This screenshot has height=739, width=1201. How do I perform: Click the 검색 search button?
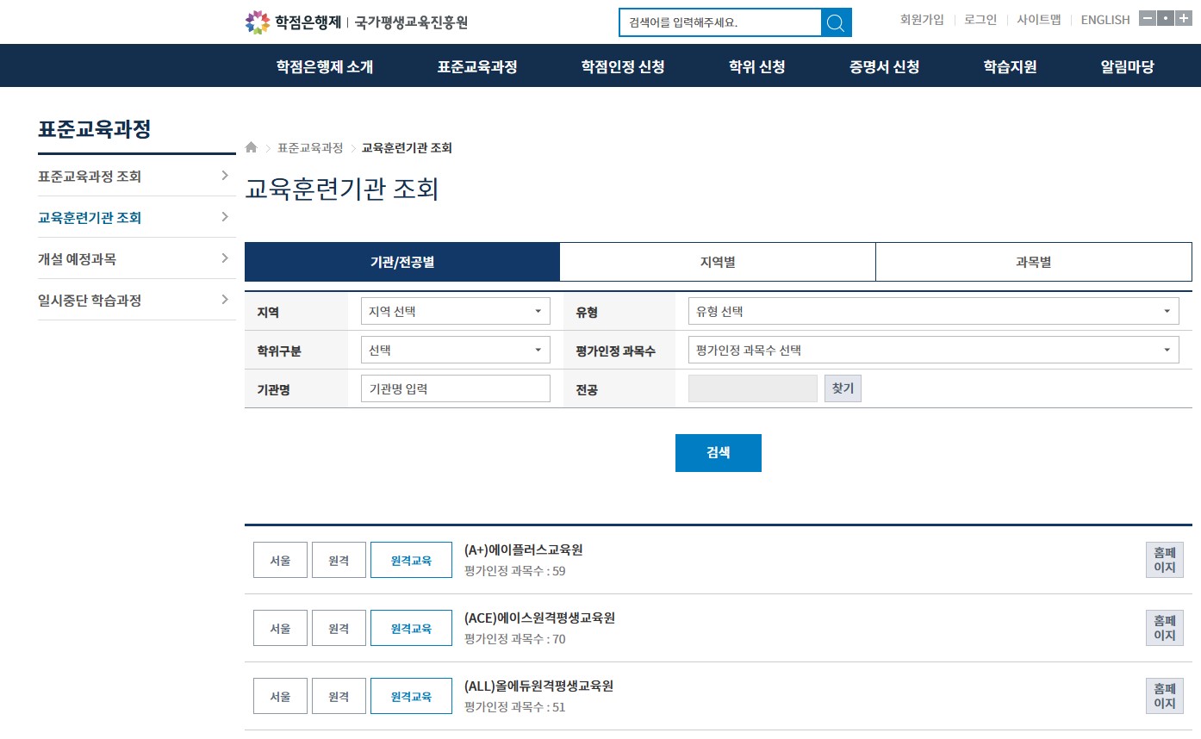719,453
